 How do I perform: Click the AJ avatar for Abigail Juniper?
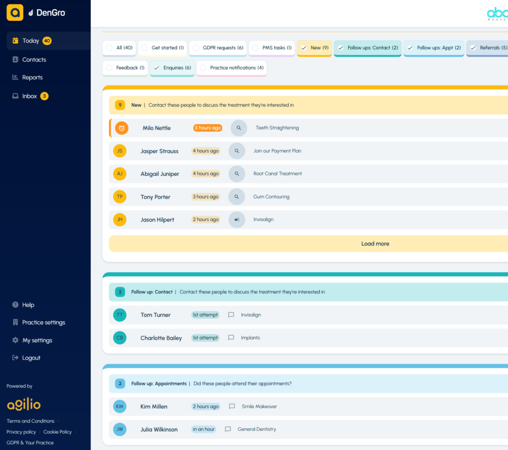[x=120, y=173]
